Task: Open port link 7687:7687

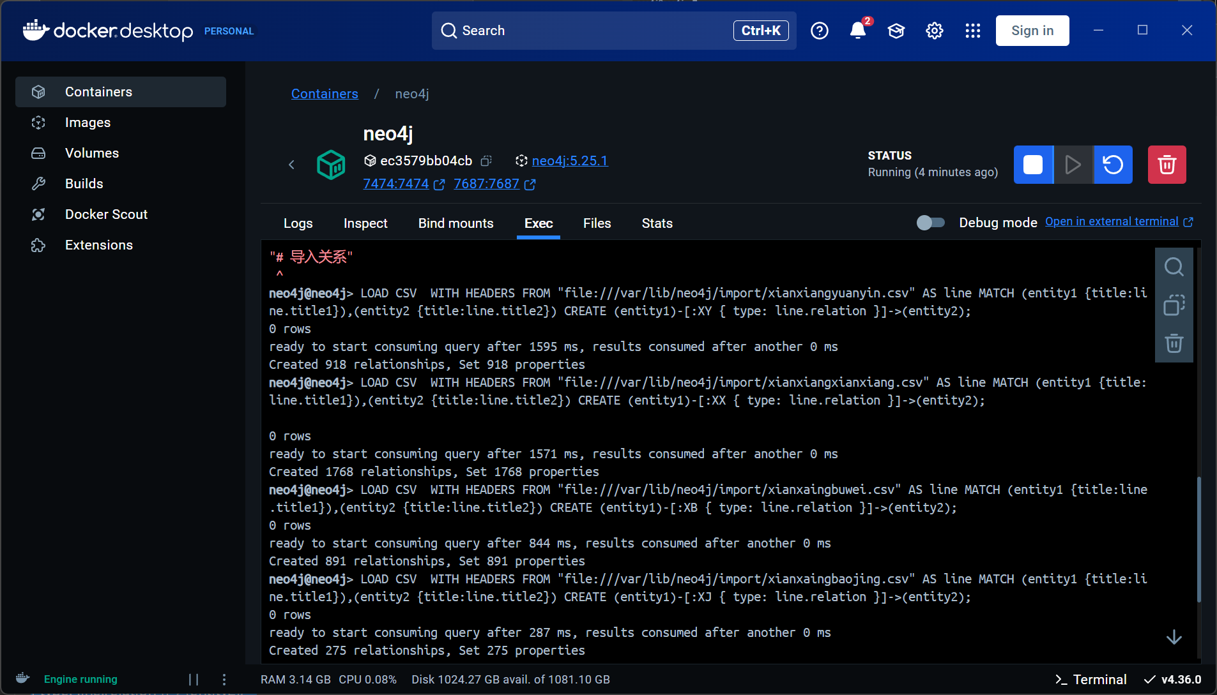Action: 487,184
